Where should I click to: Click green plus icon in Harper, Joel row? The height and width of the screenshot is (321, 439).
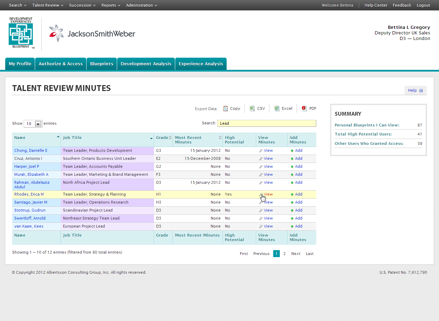[x=292, y=167]
